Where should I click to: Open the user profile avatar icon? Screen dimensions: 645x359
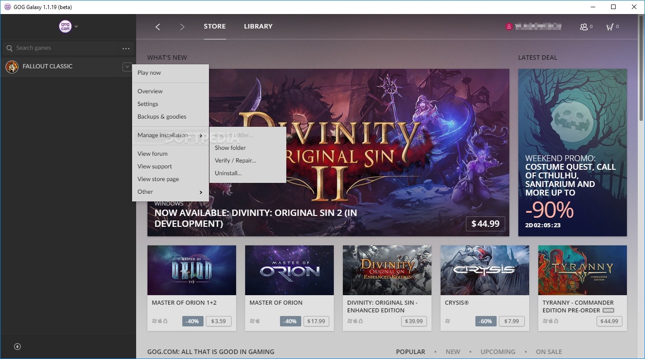(509, 27)
